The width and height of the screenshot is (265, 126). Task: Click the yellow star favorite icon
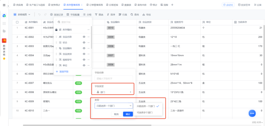4,59
